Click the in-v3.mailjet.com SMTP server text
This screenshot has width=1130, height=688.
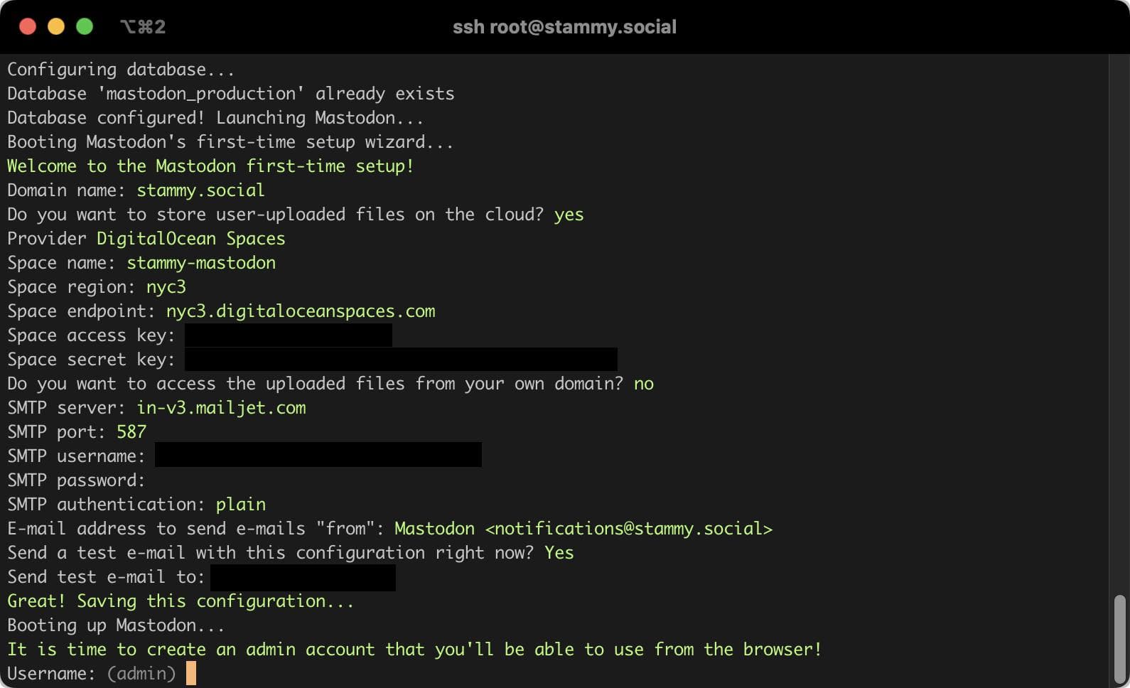[221, 408]
